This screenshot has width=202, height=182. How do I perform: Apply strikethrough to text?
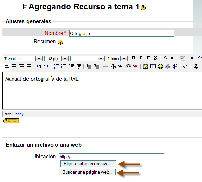pyautogui.click(x=155, y=58)
